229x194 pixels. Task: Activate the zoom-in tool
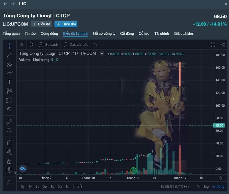pyautogui.click(x=9, y=130)
